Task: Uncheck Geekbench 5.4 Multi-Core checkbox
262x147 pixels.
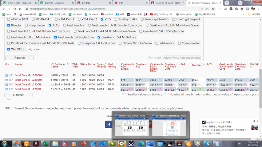Action: click(x=99, y=37)
